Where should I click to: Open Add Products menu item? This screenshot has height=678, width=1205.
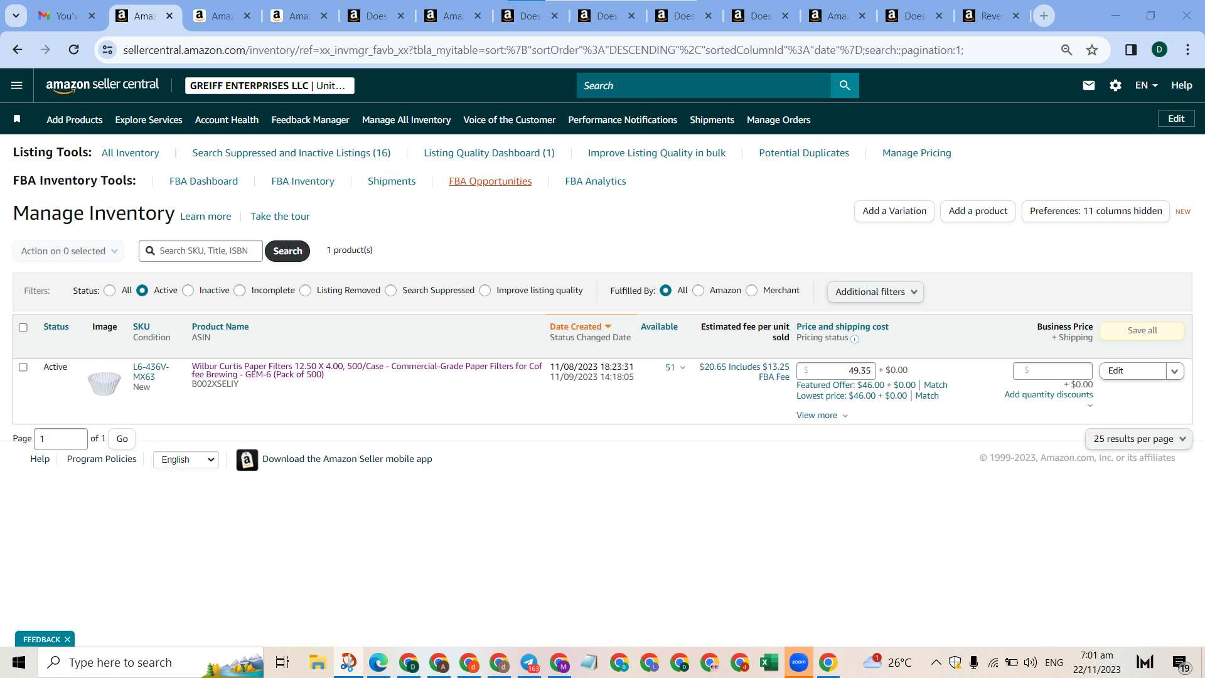(75, 120)
